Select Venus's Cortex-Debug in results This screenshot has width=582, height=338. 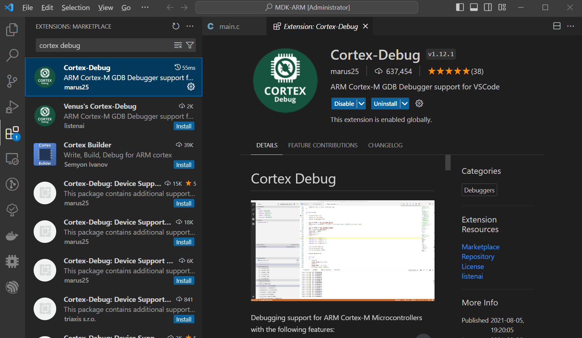113,116
